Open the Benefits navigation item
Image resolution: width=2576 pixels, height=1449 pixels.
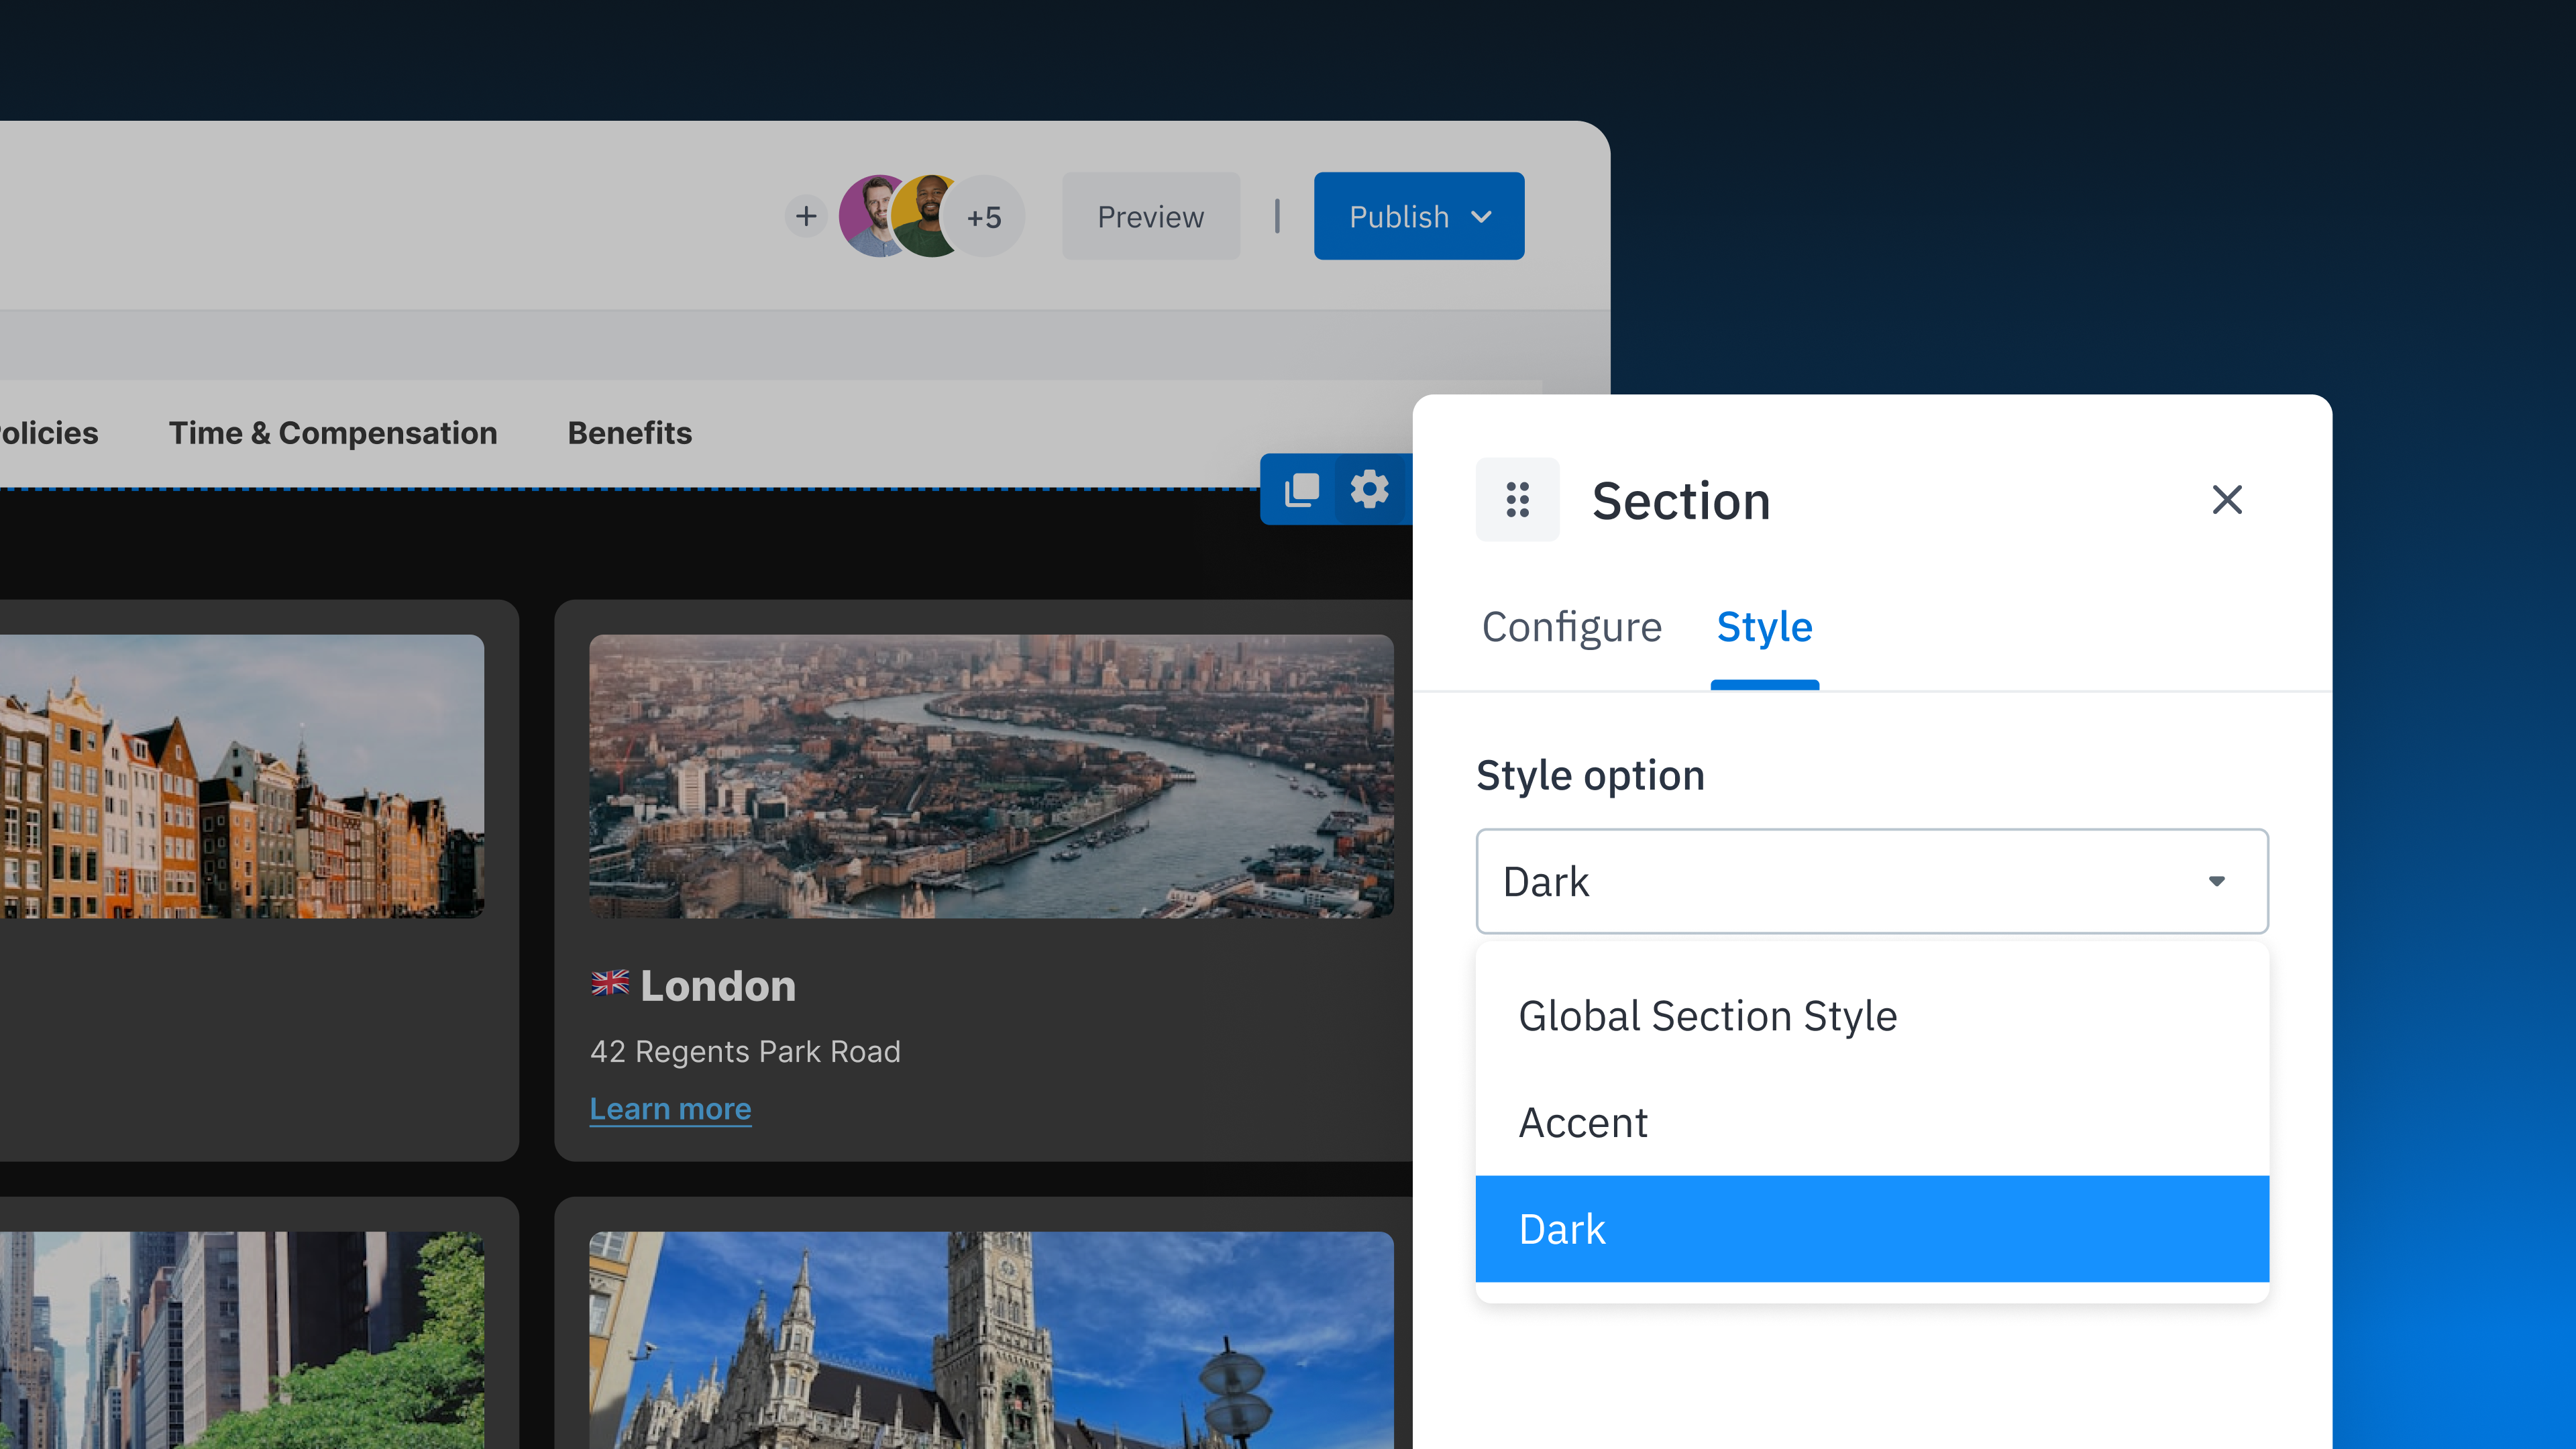(x=630, y=433)
